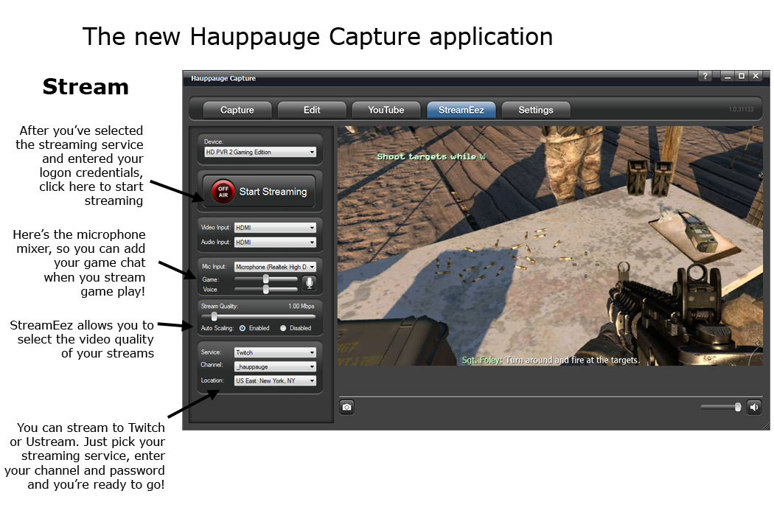Viewport: 774px width, 516px height.
Task: Select Disabled for Auto Scaling
Action: pos(283,328)
